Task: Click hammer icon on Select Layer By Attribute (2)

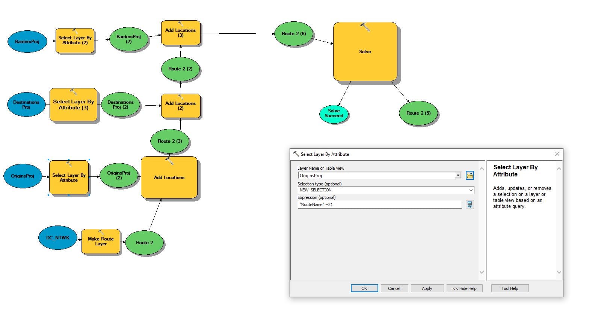Action: click(x=75, y=31)
